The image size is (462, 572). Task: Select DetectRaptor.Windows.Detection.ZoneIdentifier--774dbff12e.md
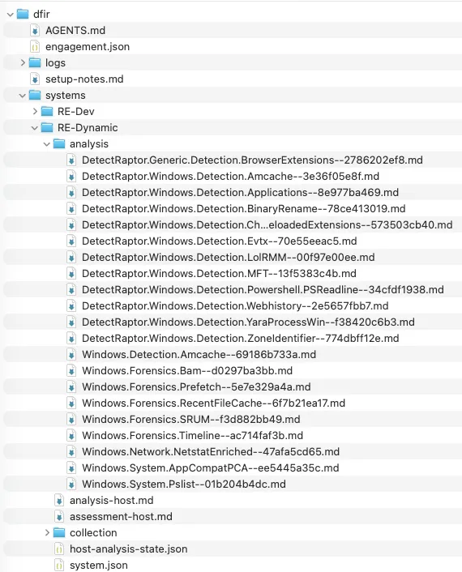(x=240, y=338)
